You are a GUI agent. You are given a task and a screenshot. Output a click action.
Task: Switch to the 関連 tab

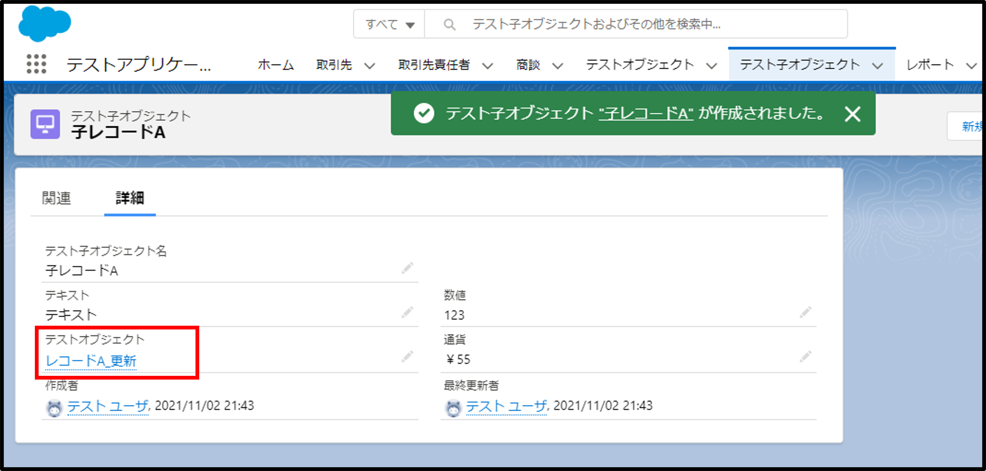coord(56,198)
